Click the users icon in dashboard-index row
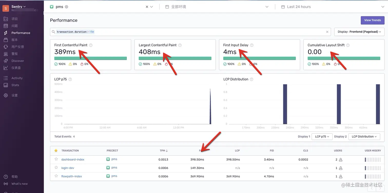The image size is (388, 193). (341, 160)
